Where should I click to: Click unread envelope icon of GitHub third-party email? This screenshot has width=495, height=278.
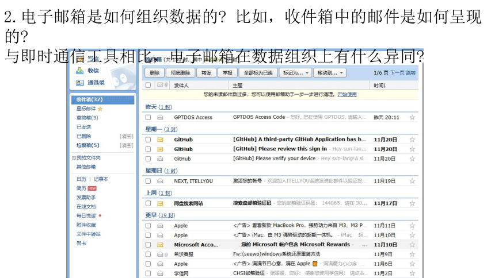tap(161, 140)
